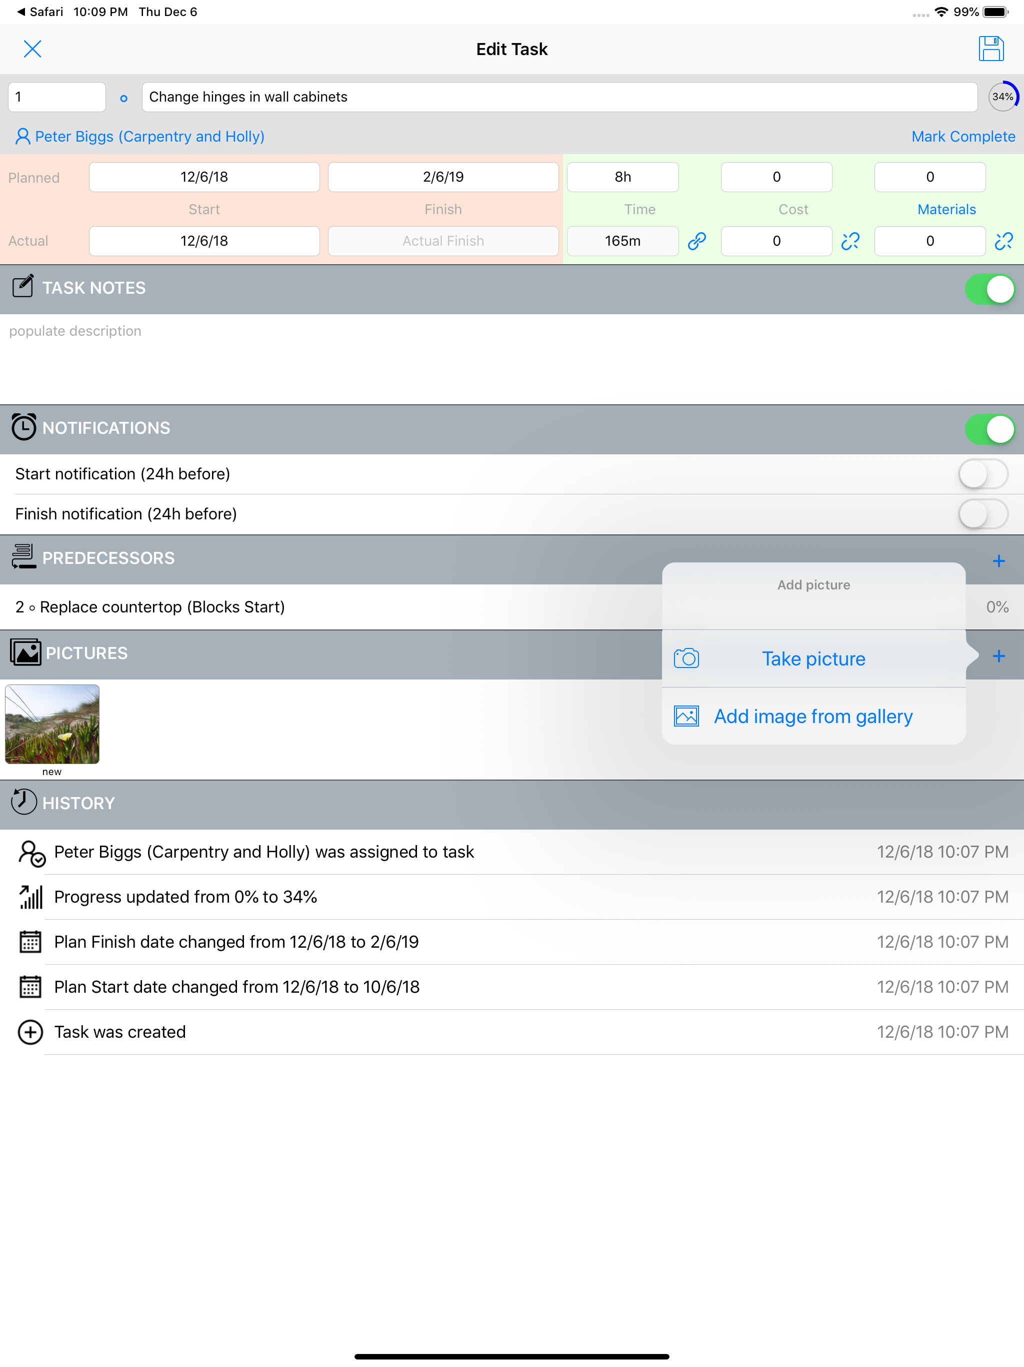Click the Pictures section plus button
The height and width of the screenshot is (1367, 1024).
click(998, 656)
